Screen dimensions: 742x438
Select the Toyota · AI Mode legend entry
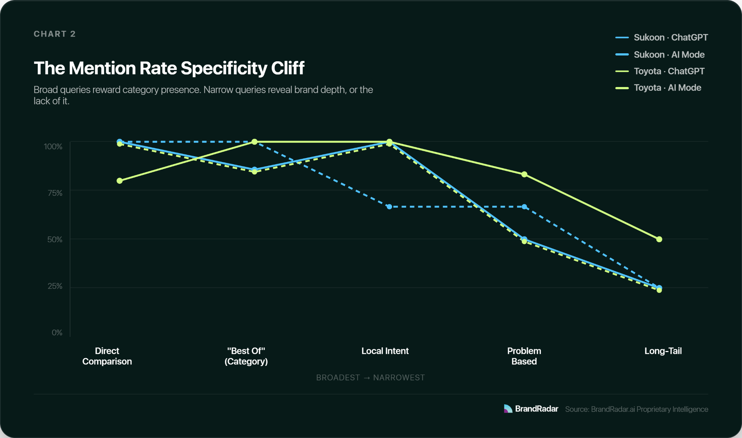pos(658,88)
